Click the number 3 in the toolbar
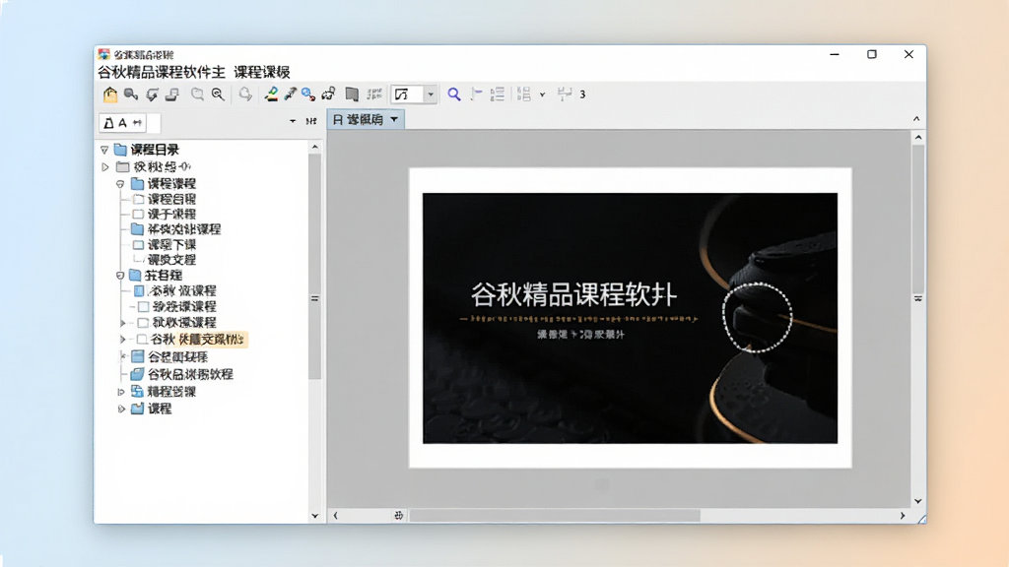Image resolution: width=1009 pixels, height=567 pixels. pyautogui.click(x=582, y=94)
